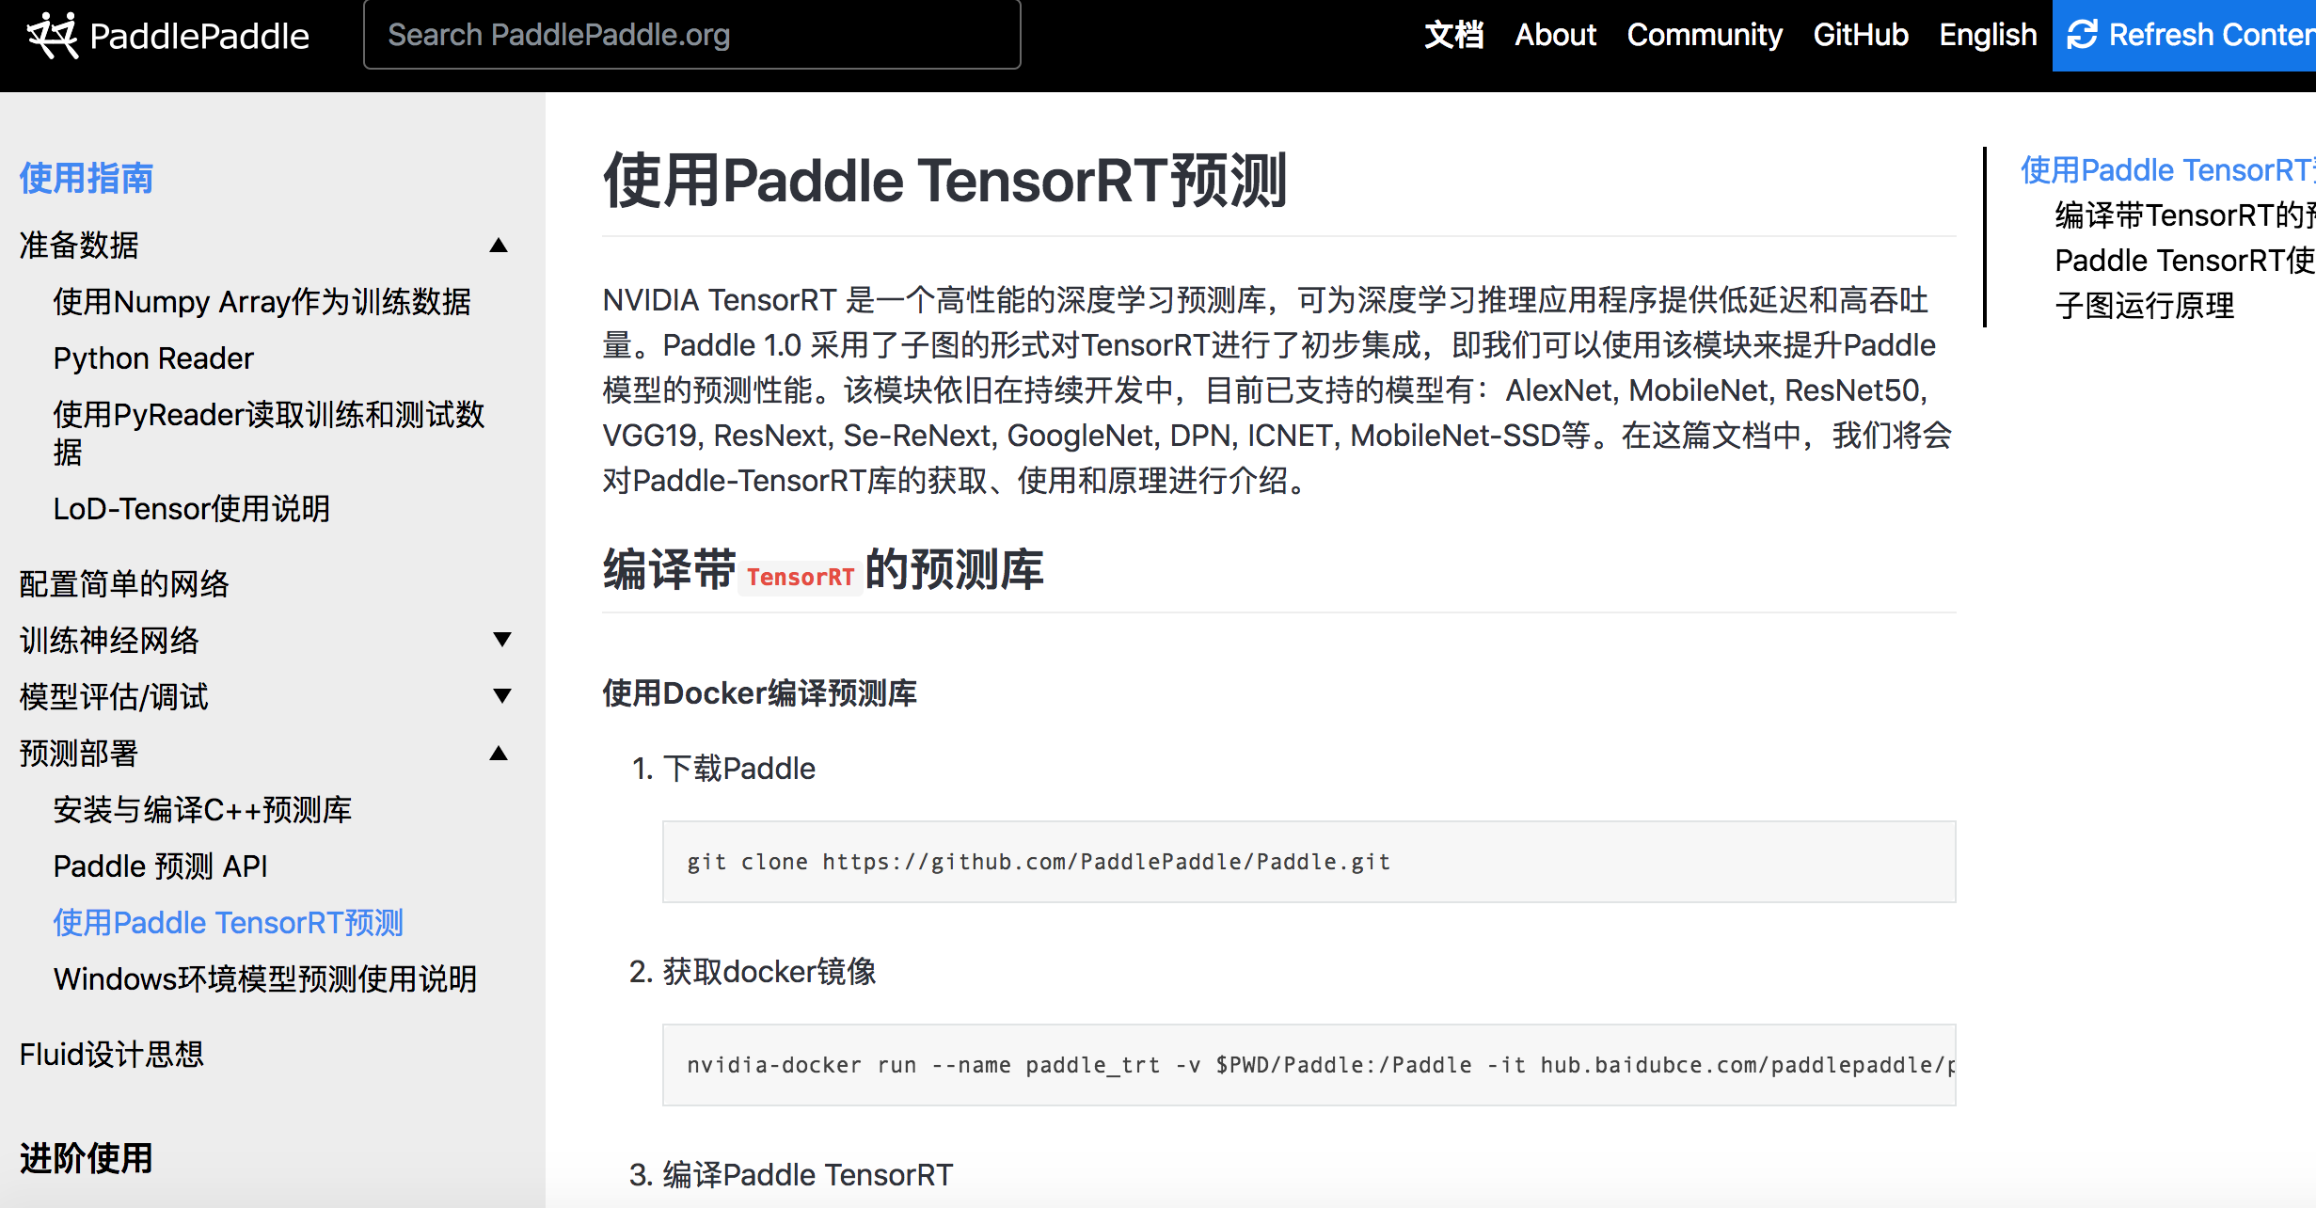Open 训练神经网络 sidebar item
Screen dimensions: 2316x1208
tap(109, 641)
